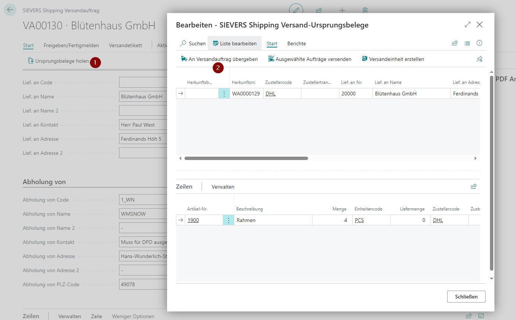Toggle Liste bearbeiten mode
Viewport: 516px width, 320px height.
pos(235,43)
